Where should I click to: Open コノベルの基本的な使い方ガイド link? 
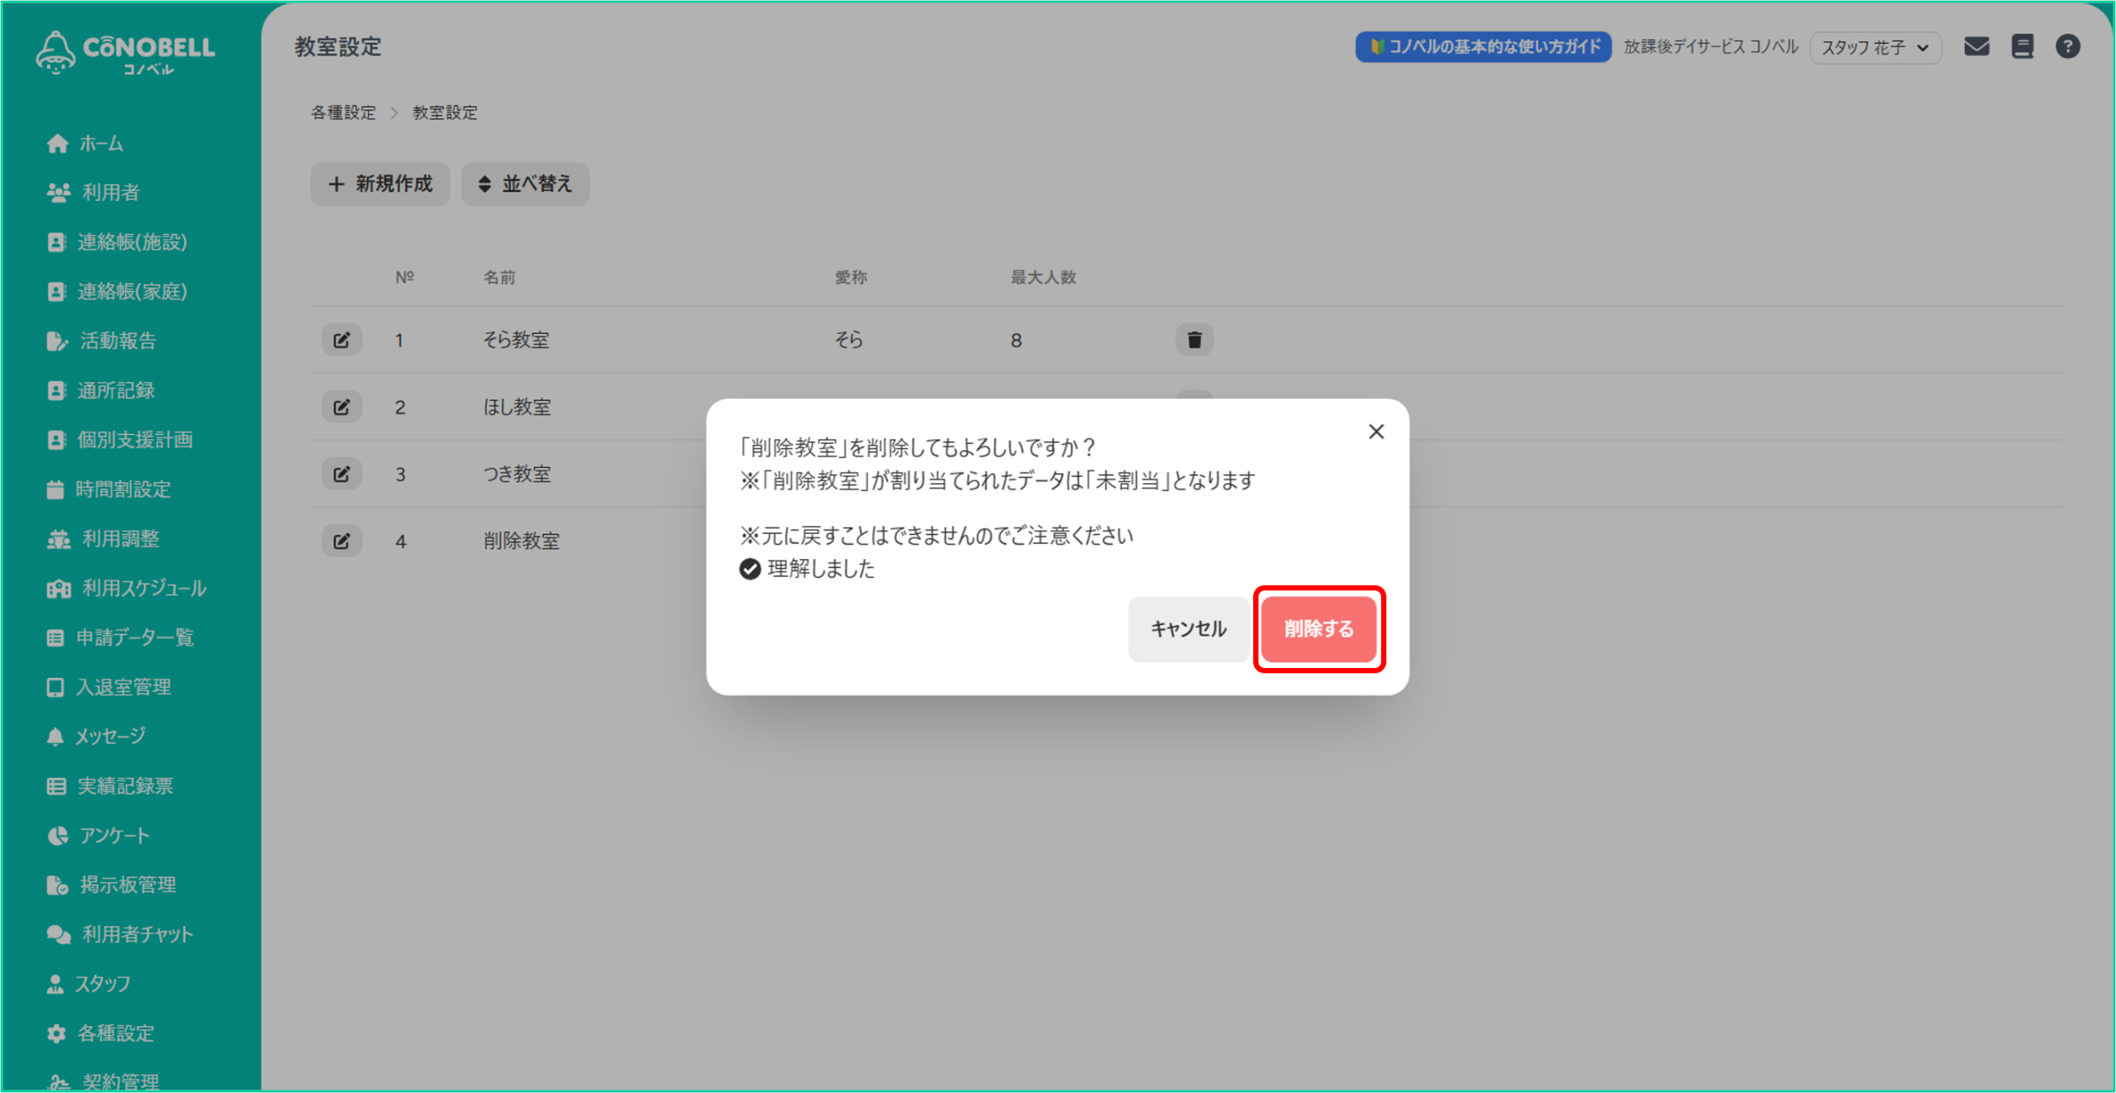tap(1483, 46)
